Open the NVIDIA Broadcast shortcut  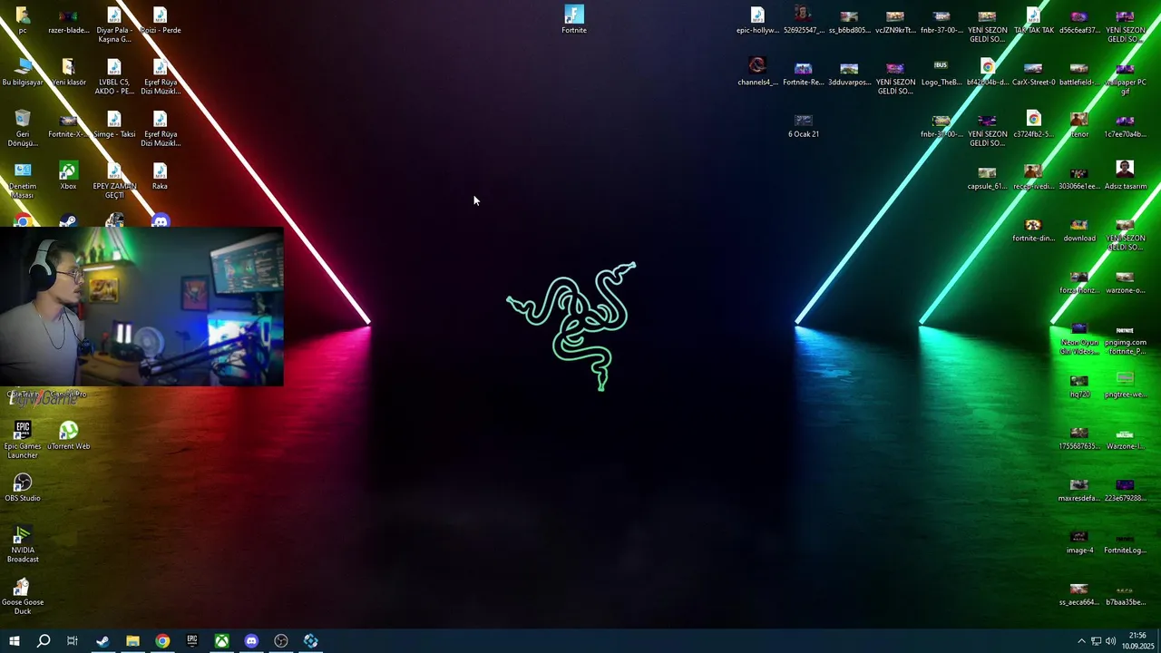point(23,544)
